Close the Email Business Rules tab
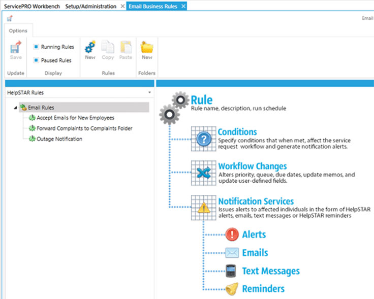374x299 pixels. (x=183, y=6)
